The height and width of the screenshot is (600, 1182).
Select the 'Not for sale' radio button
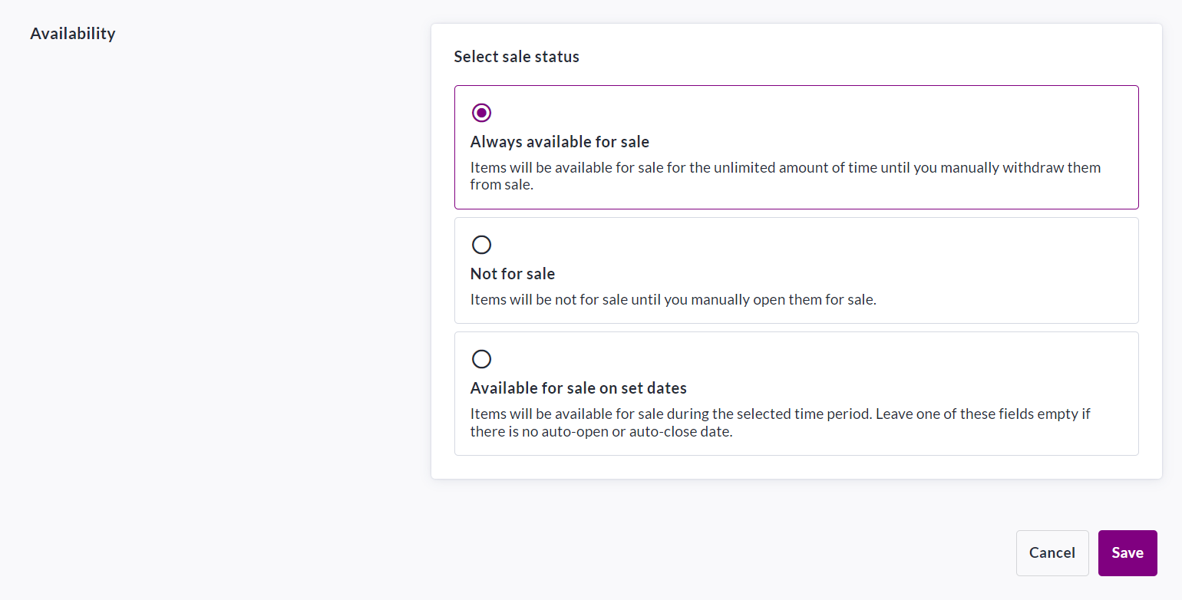click(481, 245)
